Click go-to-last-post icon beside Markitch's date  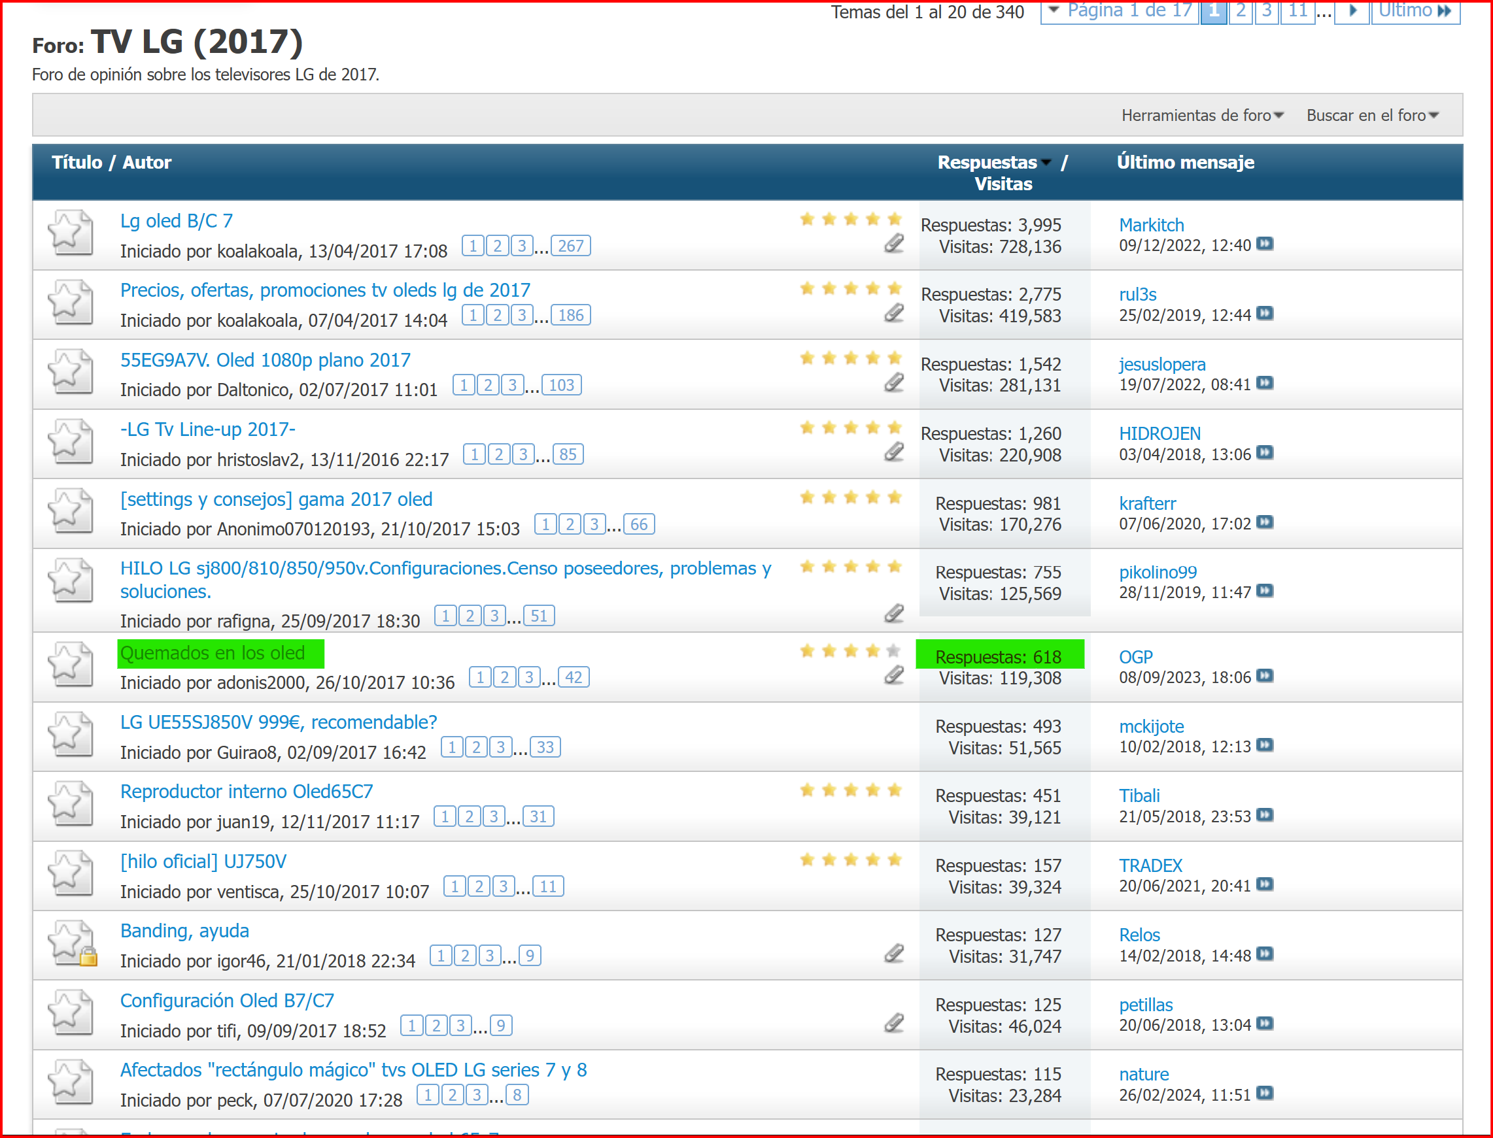[x=1264, y=244]
